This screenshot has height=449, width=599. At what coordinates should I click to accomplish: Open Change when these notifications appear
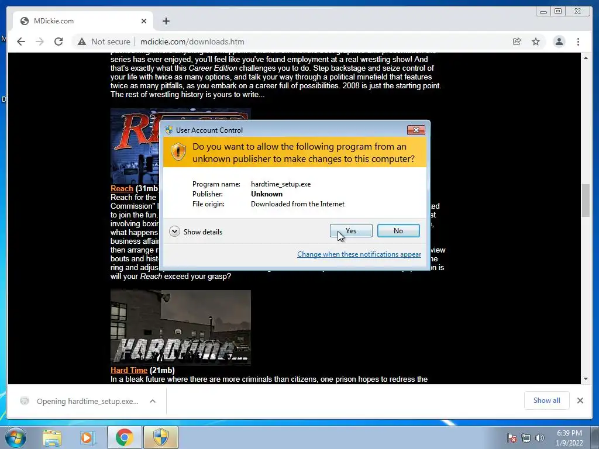click(359, 254)
